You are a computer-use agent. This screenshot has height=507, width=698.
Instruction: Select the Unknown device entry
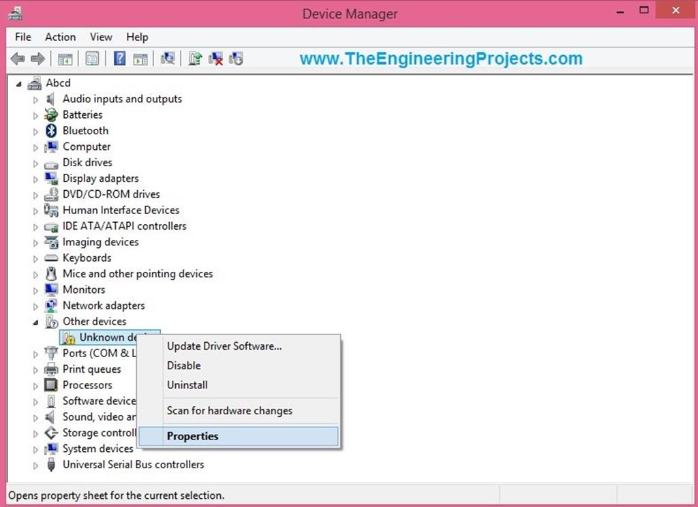tap(109, 337)
